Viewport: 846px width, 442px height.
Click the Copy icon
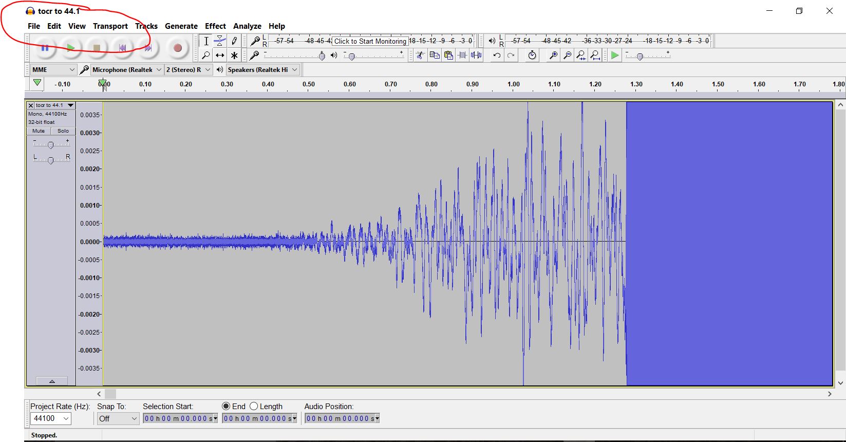(x=435, y=55)
